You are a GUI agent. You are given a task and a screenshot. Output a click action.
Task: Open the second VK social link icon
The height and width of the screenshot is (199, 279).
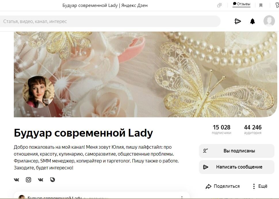[41, 180]
